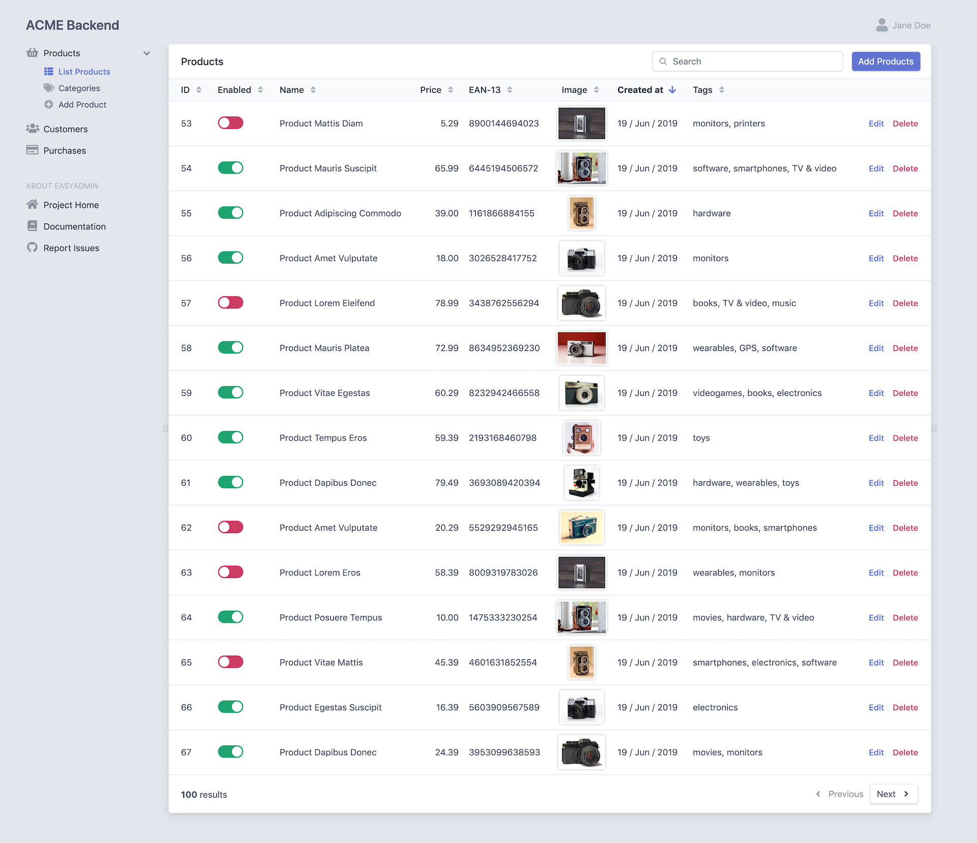Toggle enabled switch for Product Lorem Eleifend

click(x=230, y=302)
